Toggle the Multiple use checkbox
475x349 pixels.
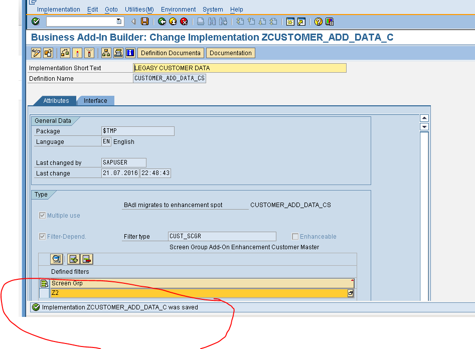[43, 215]
